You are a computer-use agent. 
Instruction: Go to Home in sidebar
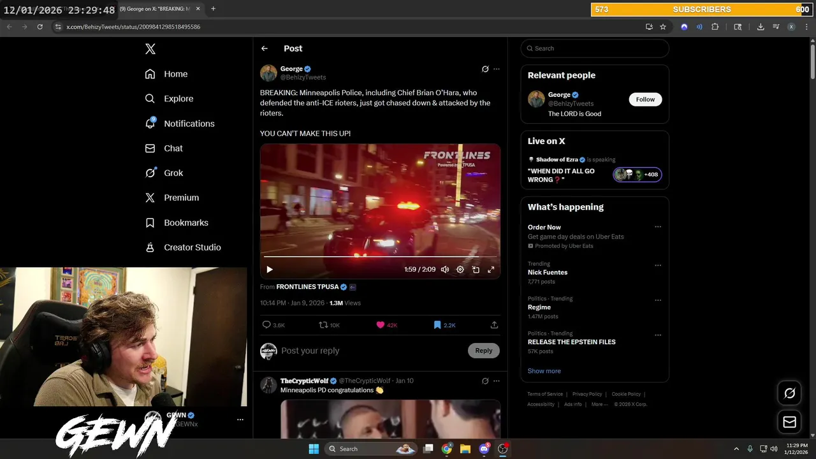[166, 74]
